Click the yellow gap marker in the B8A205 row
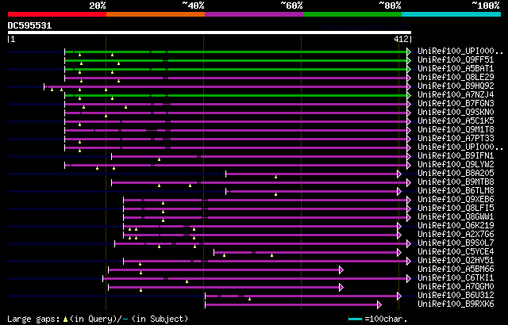The image size is (508, 325). [275, 177]
